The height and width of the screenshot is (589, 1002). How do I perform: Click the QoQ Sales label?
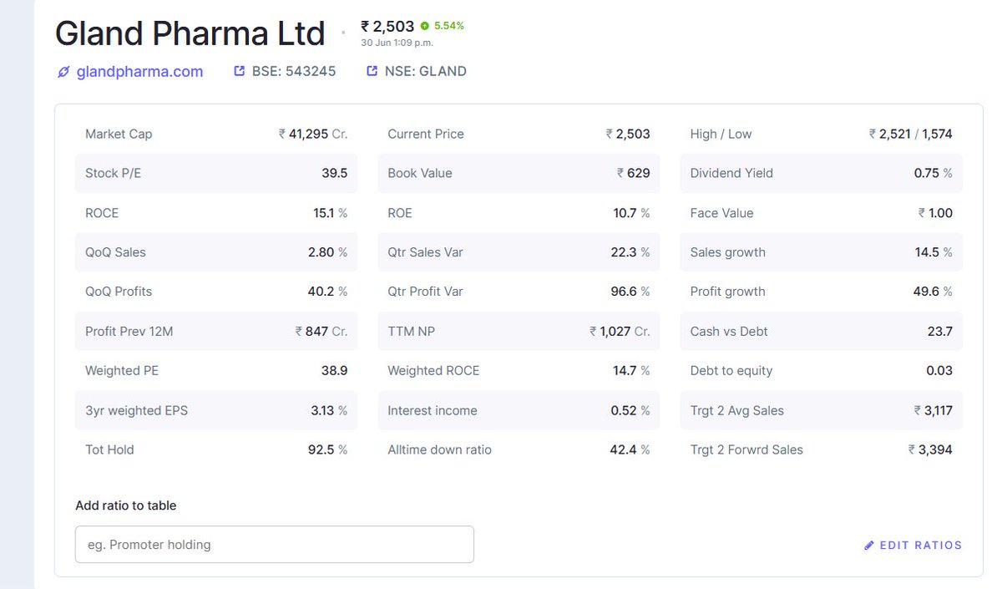(x=115, y=252)
